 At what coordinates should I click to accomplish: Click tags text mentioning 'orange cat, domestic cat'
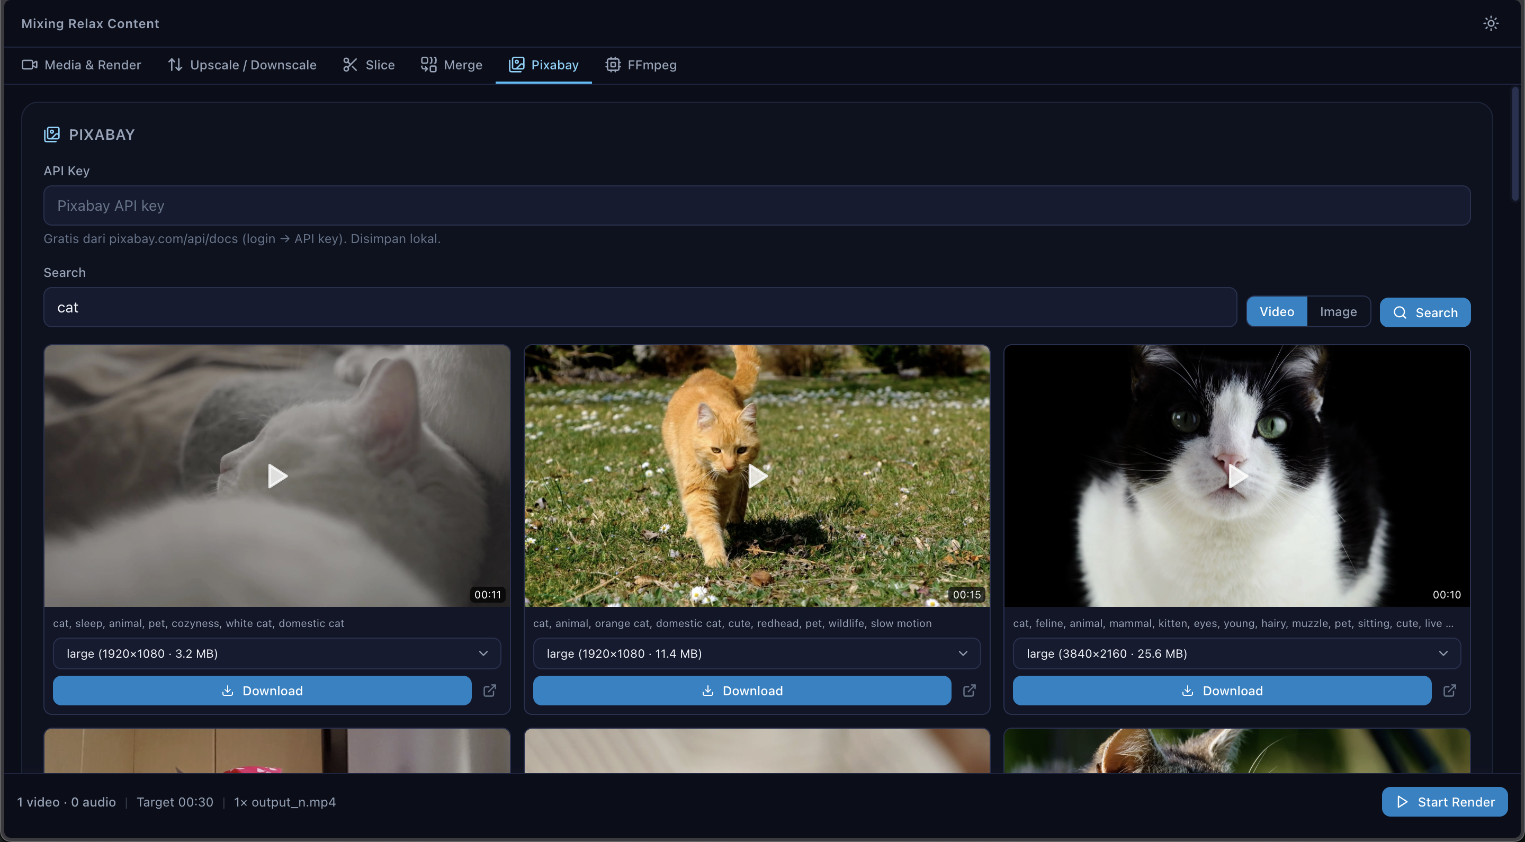click(732, 623)
